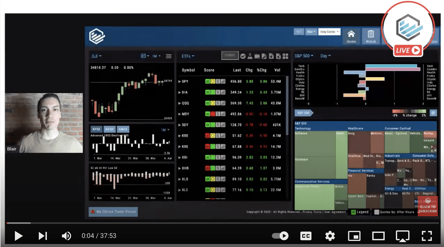Toggle closed captions on the video player
The image size is (444, 247).
pyautogui.click(x=305, y=236)
